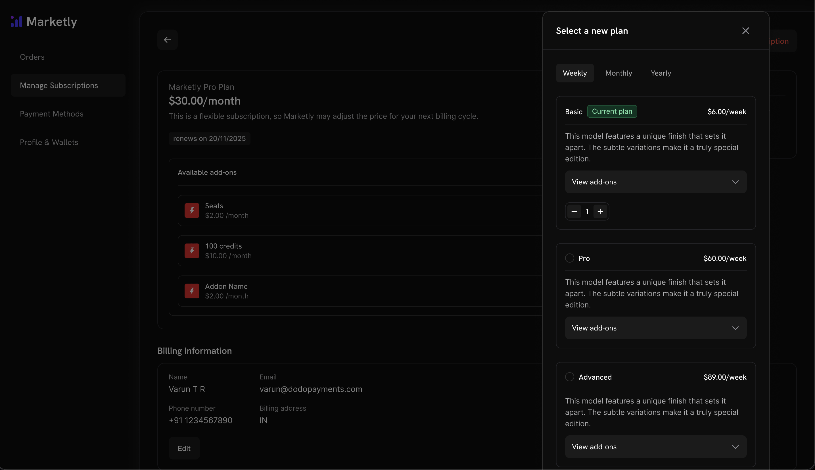Select the Advanced plan radio button

click(569, 377)
